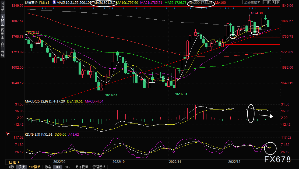Click the 管理模板 button
Screen dimensions: 299x169
click(x=99, y=167)
